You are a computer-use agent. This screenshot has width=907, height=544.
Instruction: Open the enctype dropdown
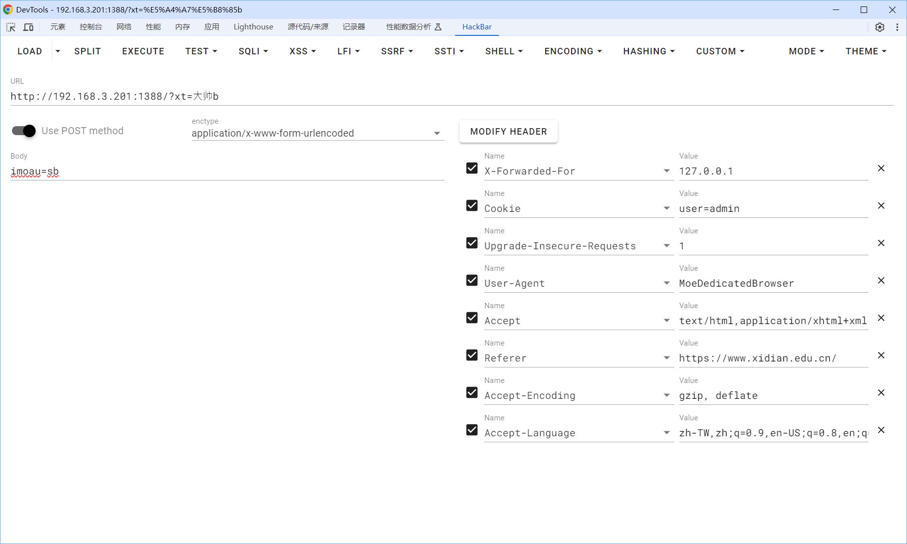tap(318, 133)
